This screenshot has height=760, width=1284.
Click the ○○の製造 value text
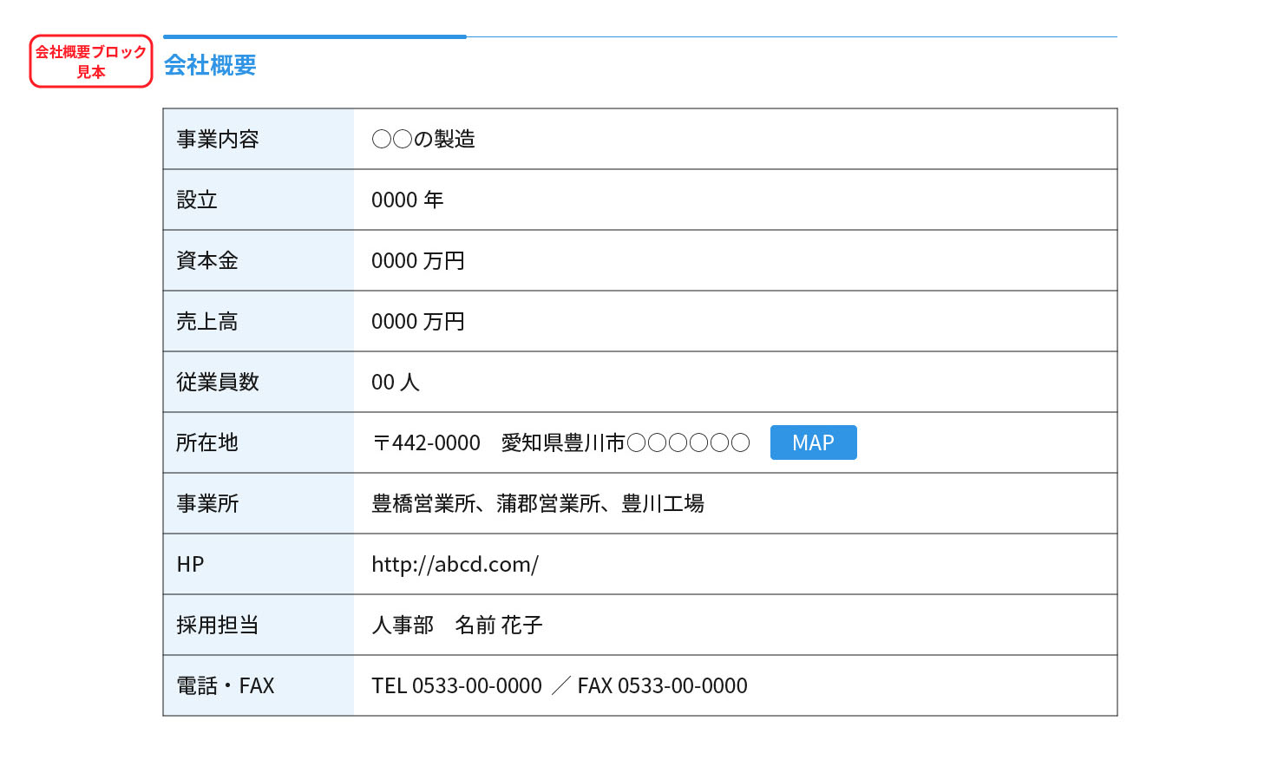pyautogui.click(x=423, y=139)
